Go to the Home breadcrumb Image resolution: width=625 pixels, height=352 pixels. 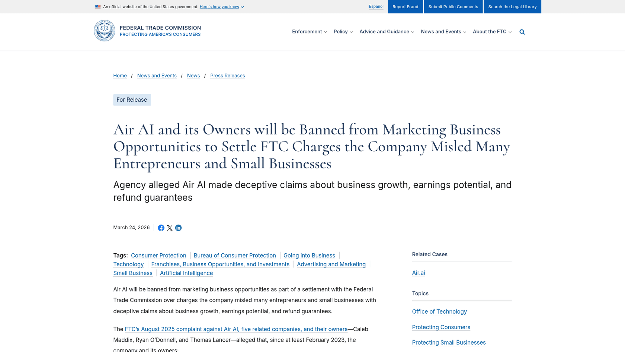[120, 76]
